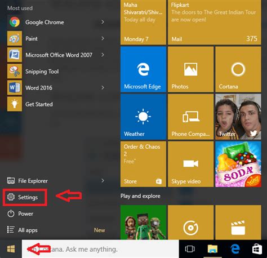Expand Word 2007 jump list arrow
The image size is (267, 258).
103,55
